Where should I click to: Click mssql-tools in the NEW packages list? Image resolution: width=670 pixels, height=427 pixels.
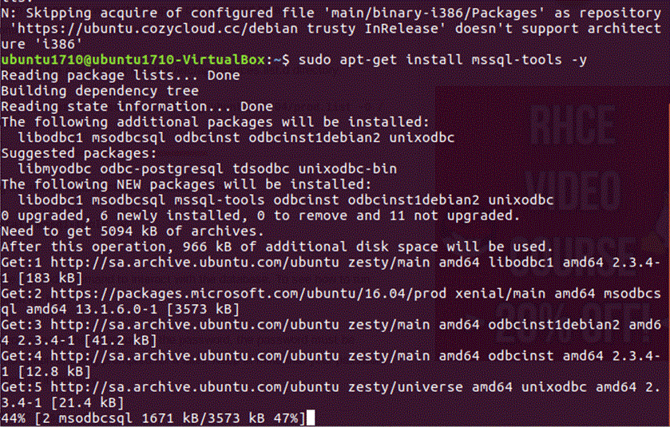[x=219, y=200]
